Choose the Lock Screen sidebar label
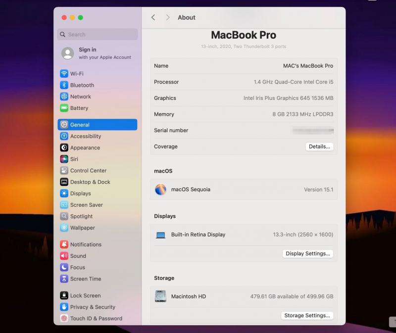The image size is (396, 333). point(85,295)
